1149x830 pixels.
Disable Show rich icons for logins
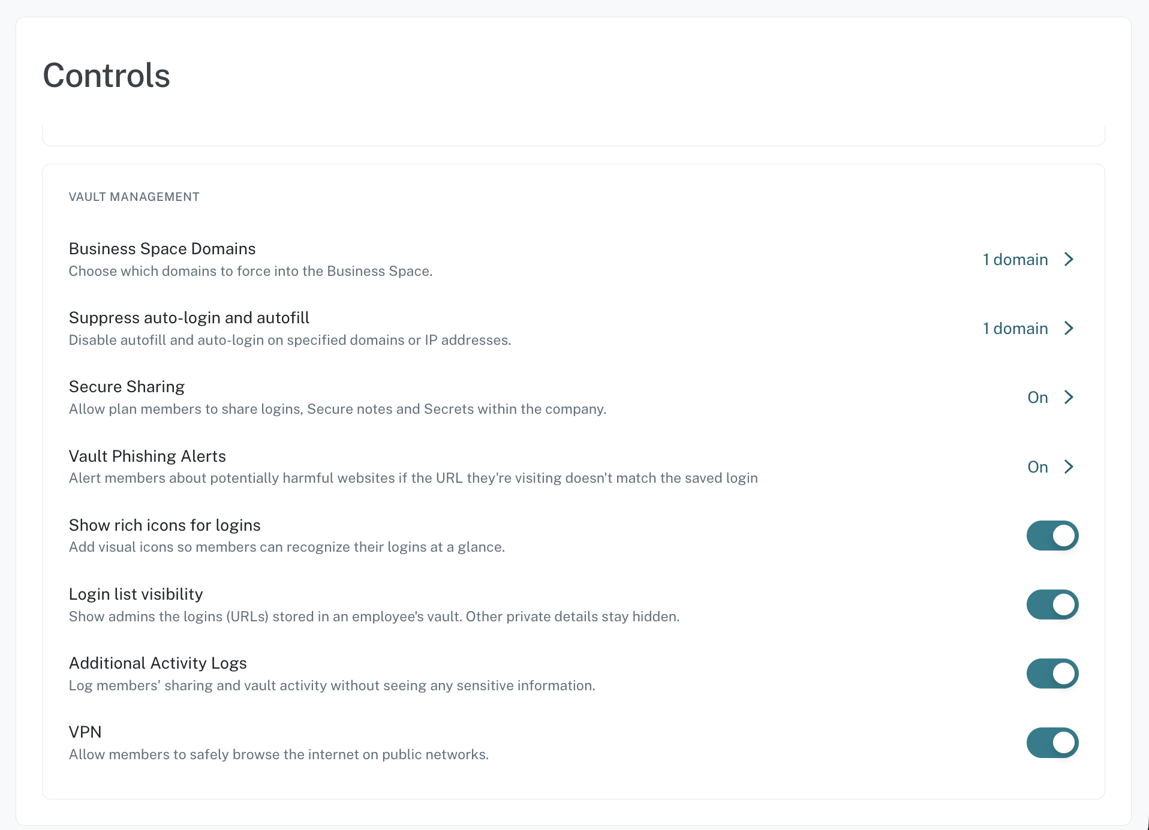[1052, 536]
